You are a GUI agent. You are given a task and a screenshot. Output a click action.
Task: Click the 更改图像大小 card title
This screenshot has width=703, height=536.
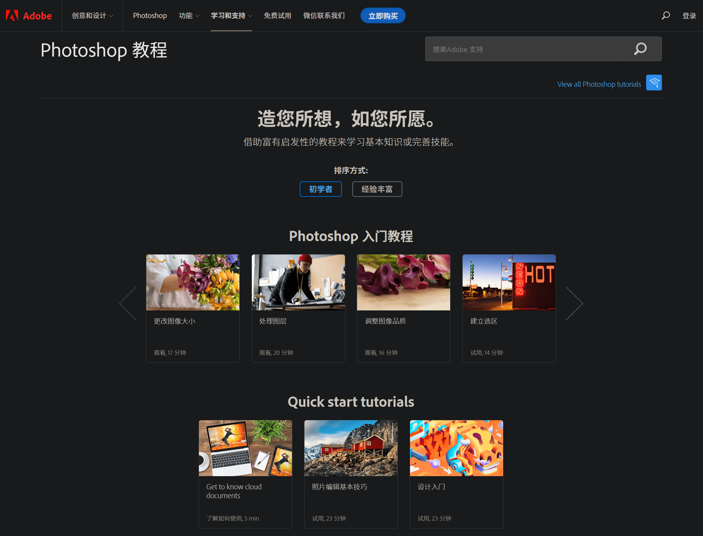coord(175,321)
